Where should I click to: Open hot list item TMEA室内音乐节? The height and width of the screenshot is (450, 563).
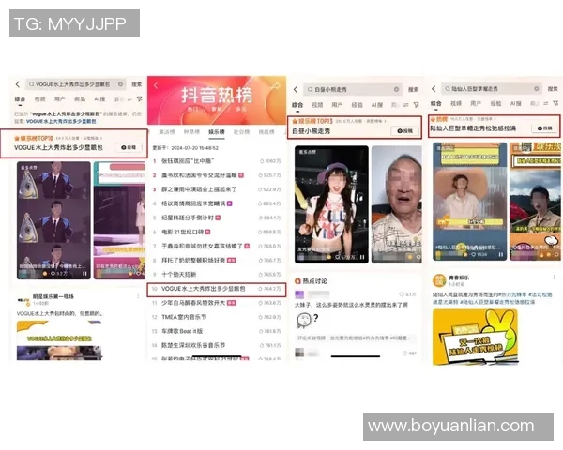tap(217, 317)
